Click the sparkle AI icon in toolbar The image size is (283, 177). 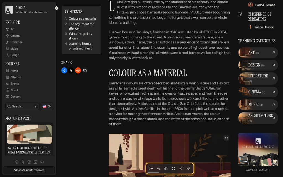[188, 168]
